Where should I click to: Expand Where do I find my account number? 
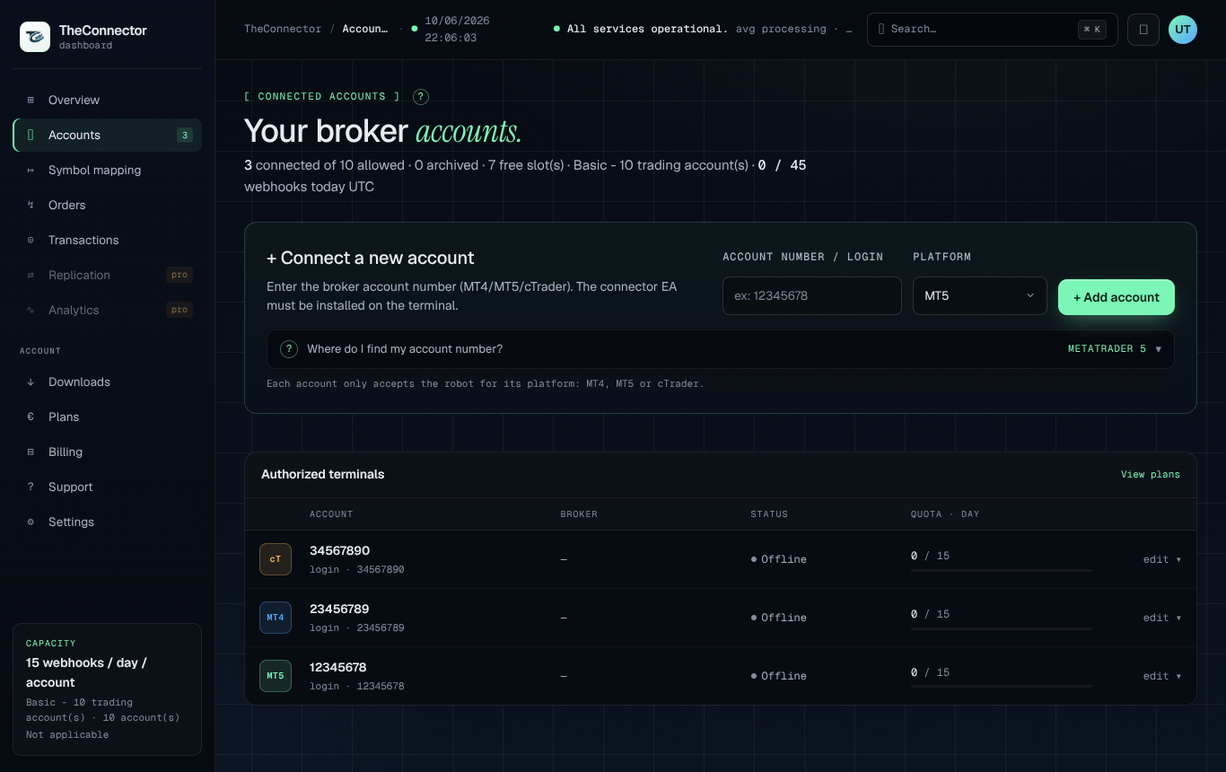720,349
